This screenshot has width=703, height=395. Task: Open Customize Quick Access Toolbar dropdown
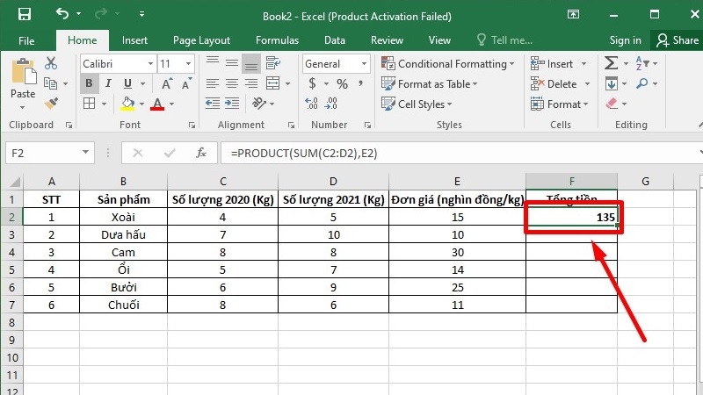[141, 14]
